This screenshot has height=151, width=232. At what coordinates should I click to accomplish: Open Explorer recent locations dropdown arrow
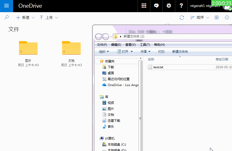[x=111, y=37]
